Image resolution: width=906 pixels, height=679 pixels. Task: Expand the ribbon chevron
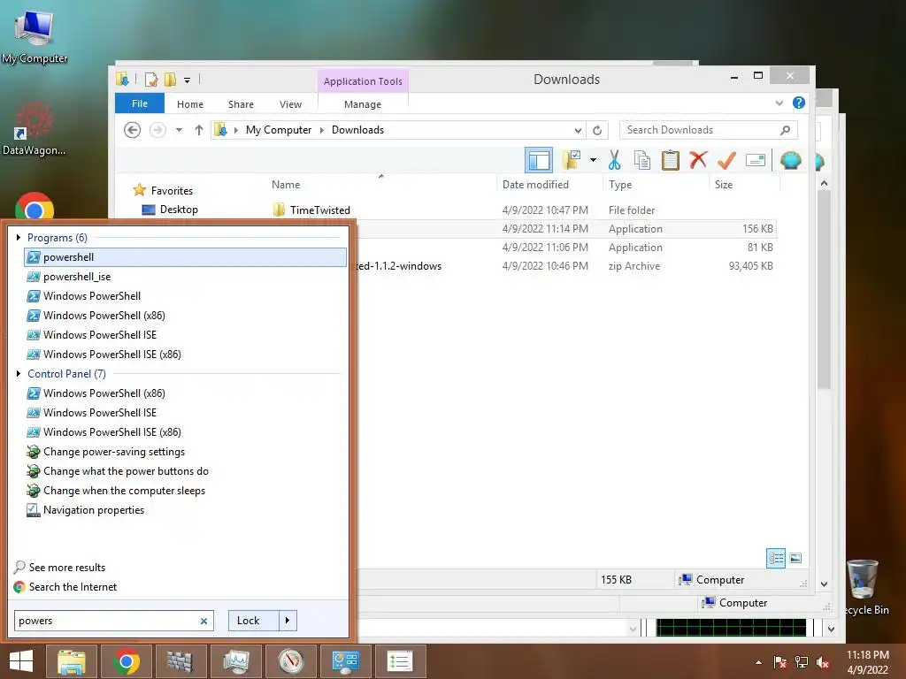pyautogui.click(x=779, y=103)
